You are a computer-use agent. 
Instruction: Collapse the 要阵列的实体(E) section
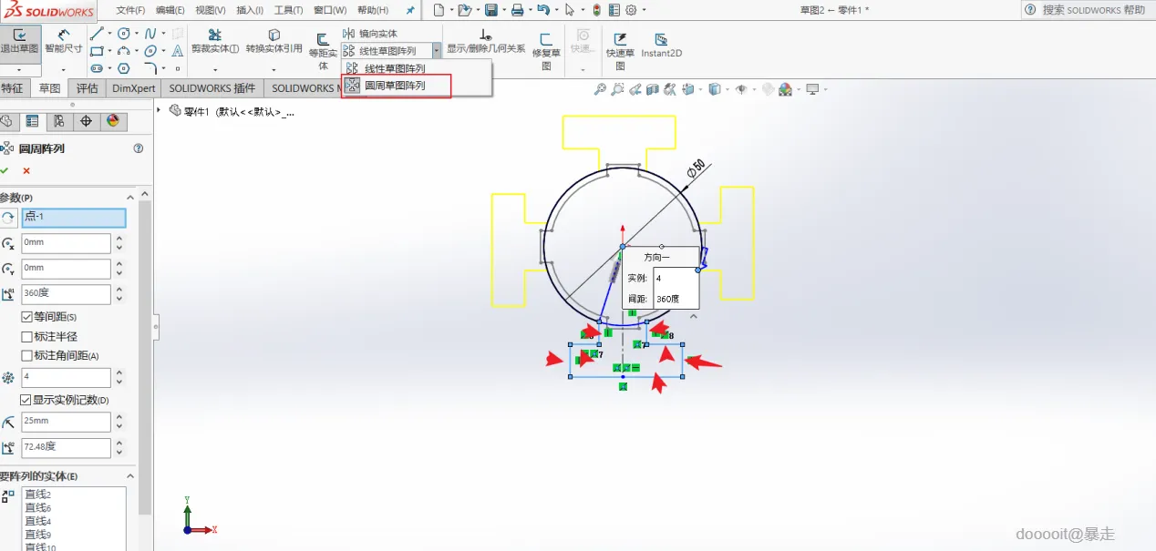[x=130, y=475]
